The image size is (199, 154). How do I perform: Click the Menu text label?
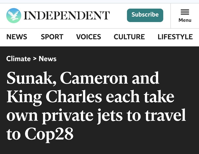click(185, 20)
